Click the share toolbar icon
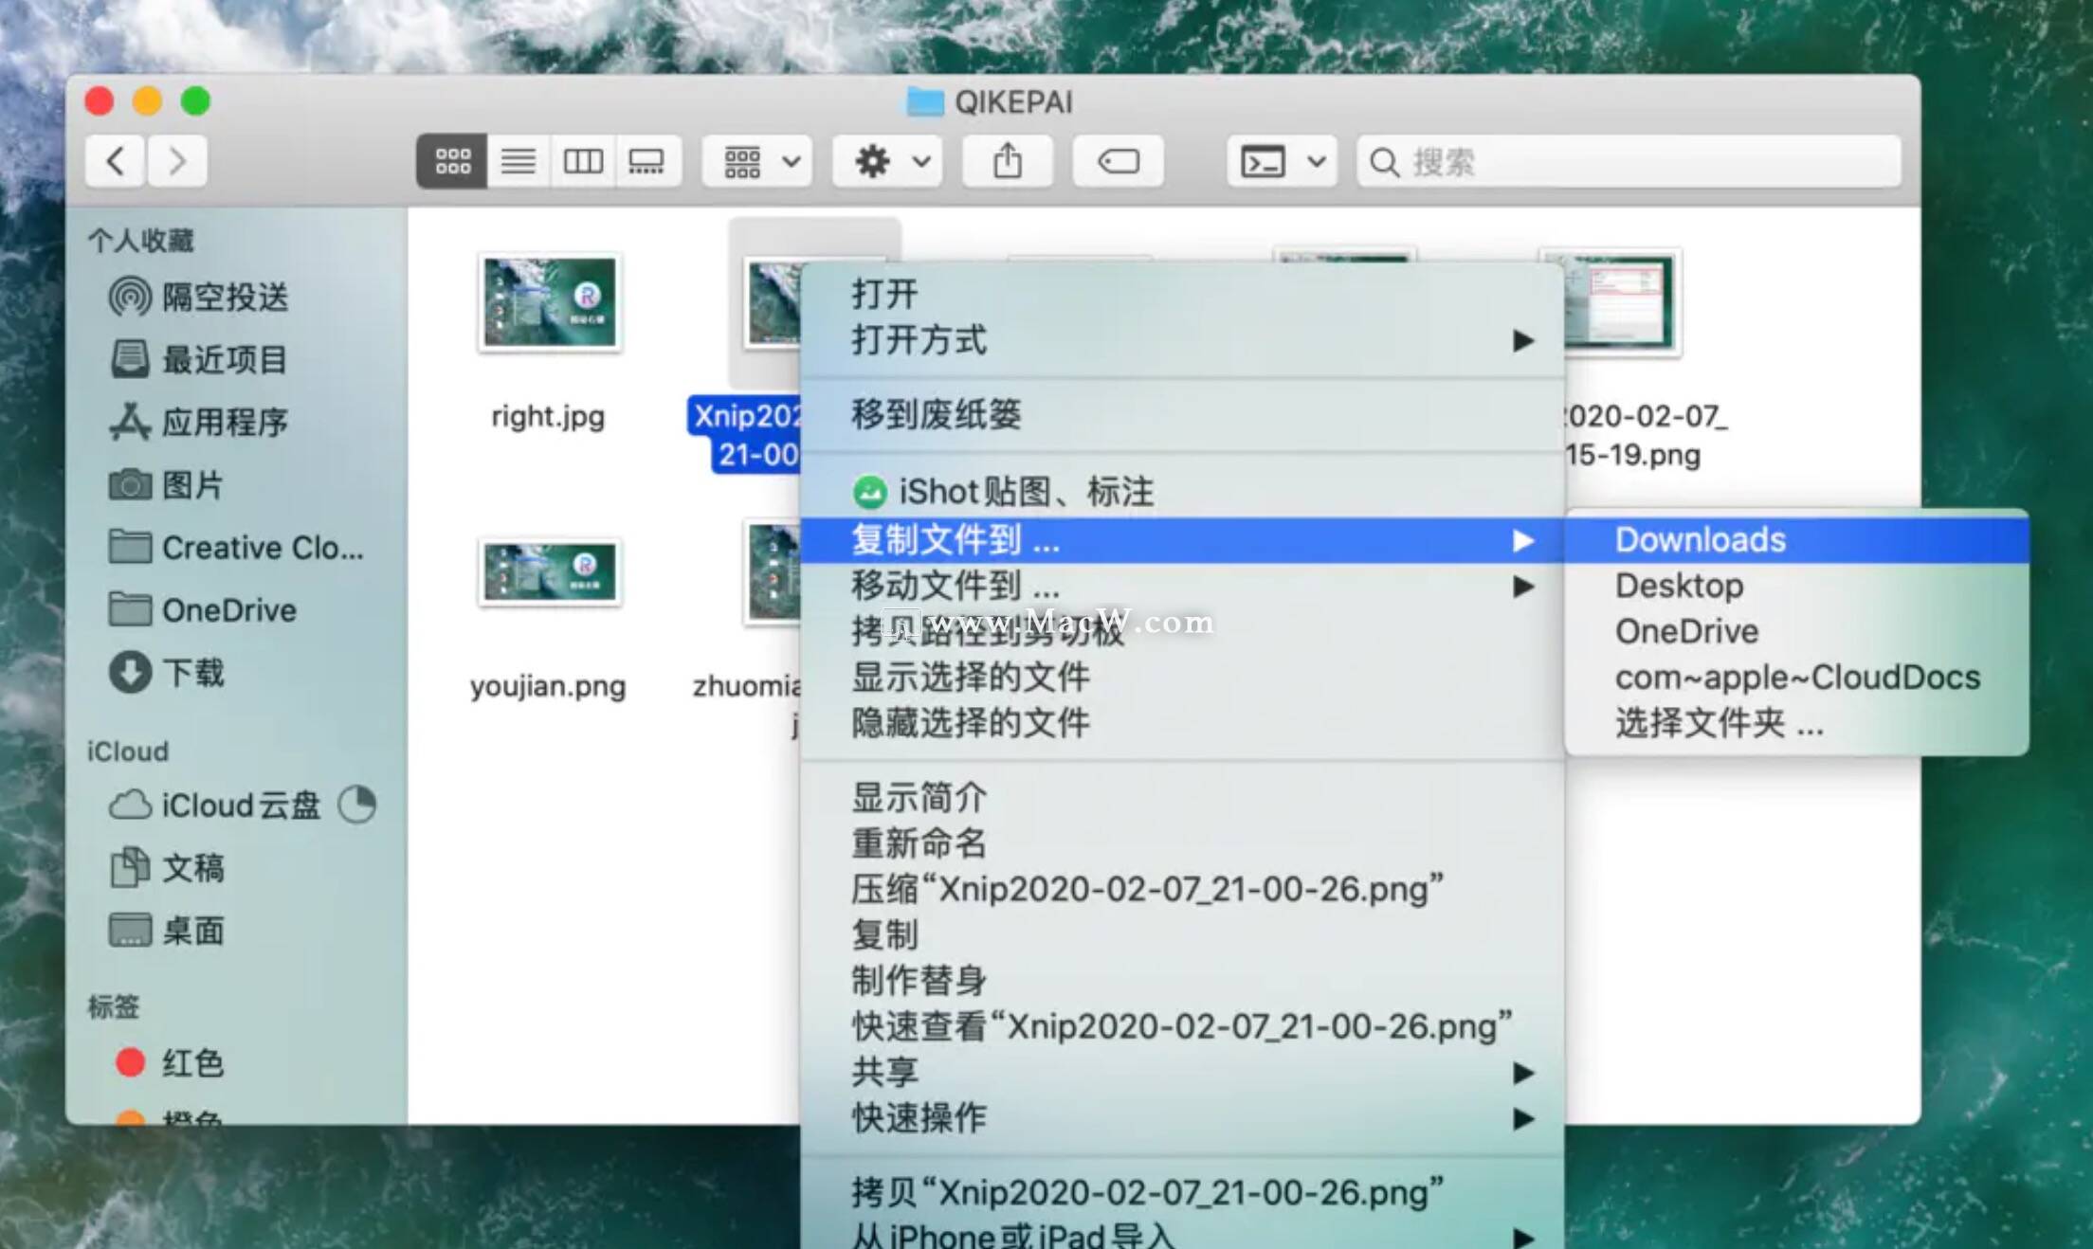This screenshot has width=2093, height=1249. [1007, 161]
